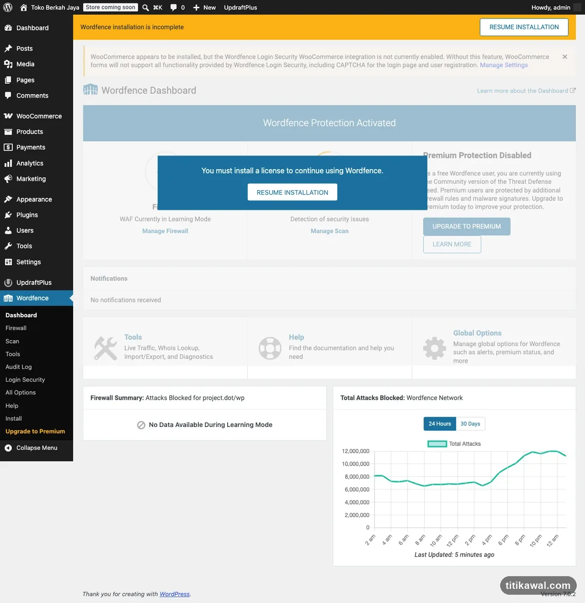The image size is (585, 603).
Task: Dismiss the WooCommerce integration notice
Action: [565, 57]
